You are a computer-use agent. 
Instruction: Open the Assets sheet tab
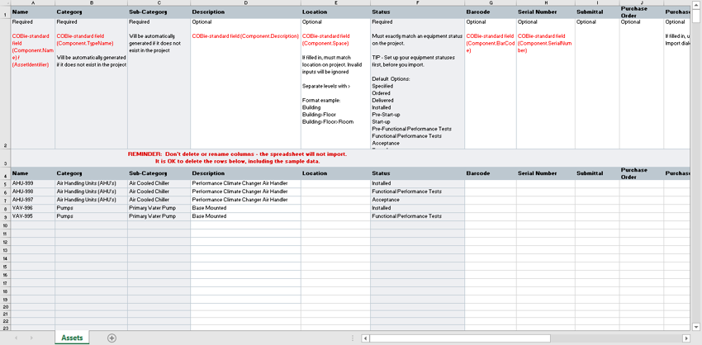click(72, 338)
